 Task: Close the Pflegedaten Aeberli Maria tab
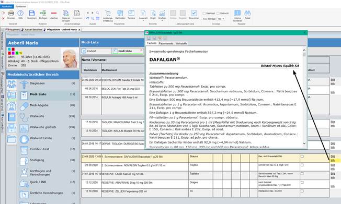(x=79, y=30)
